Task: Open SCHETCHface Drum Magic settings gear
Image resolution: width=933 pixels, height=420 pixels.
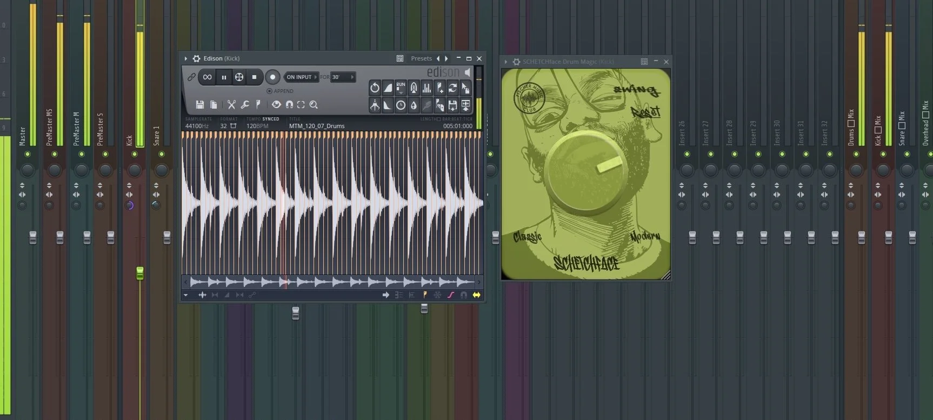Action: click(516, 62)
